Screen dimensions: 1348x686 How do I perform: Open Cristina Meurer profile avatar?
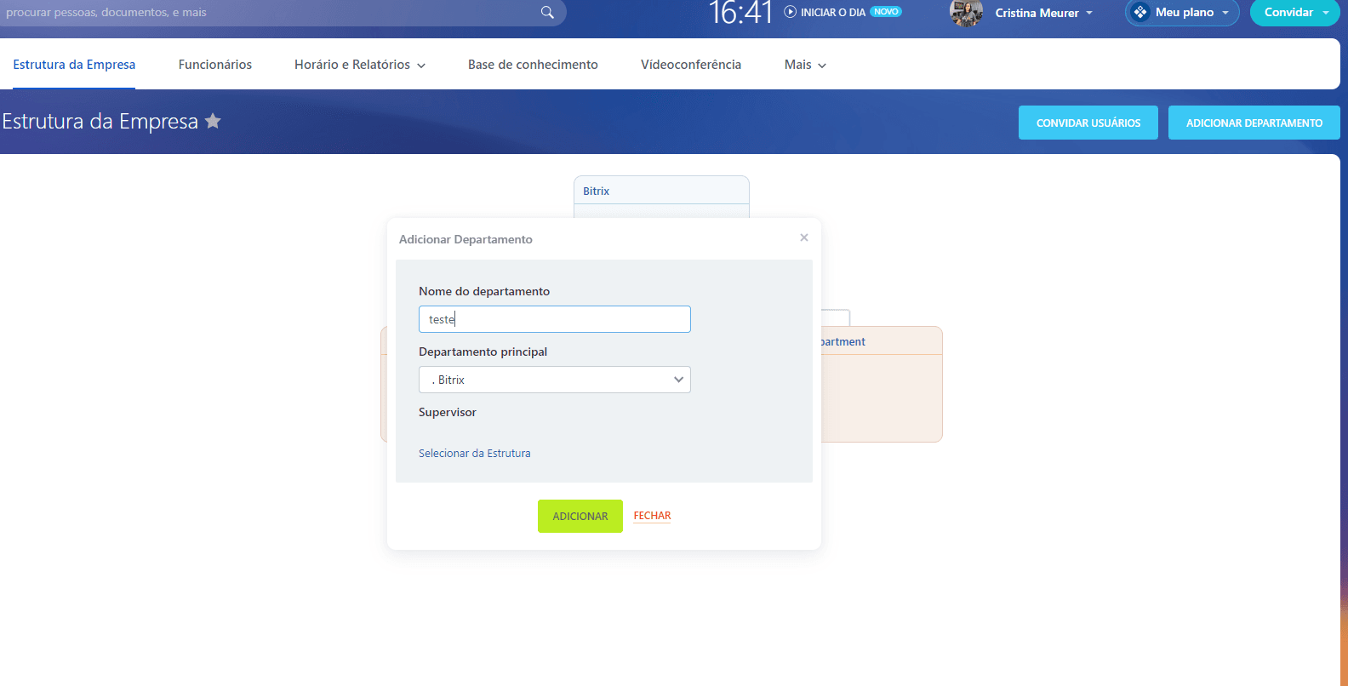(x=966, y=13)
